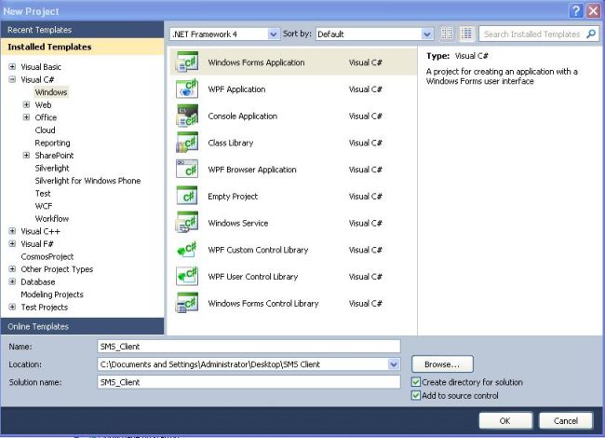
Task: Expand the Web node
Action: click(26, 104)
